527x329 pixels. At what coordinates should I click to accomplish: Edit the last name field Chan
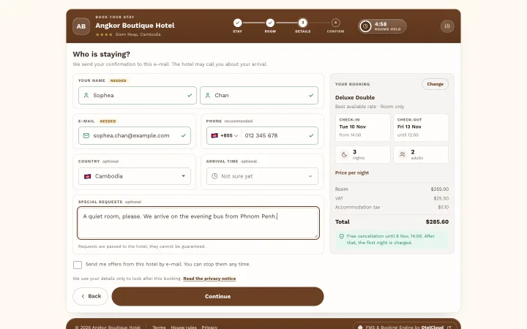point(259,95)
